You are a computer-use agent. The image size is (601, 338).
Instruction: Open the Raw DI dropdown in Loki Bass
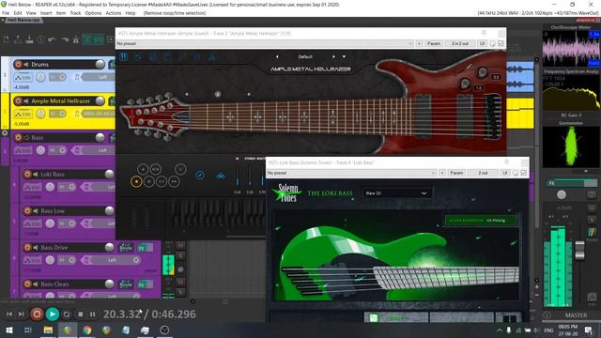396,193
